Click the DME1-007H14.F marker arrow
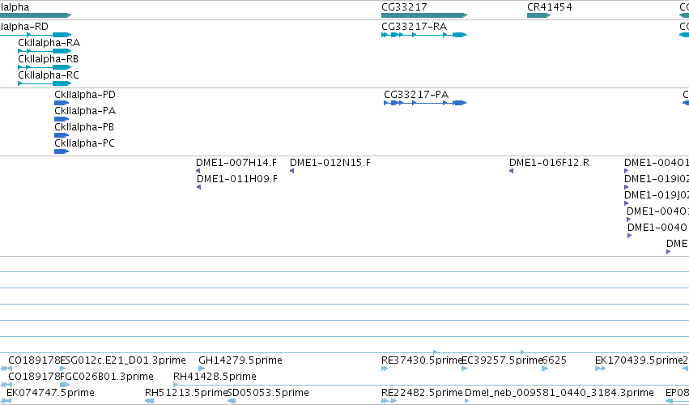 point(198,171)
